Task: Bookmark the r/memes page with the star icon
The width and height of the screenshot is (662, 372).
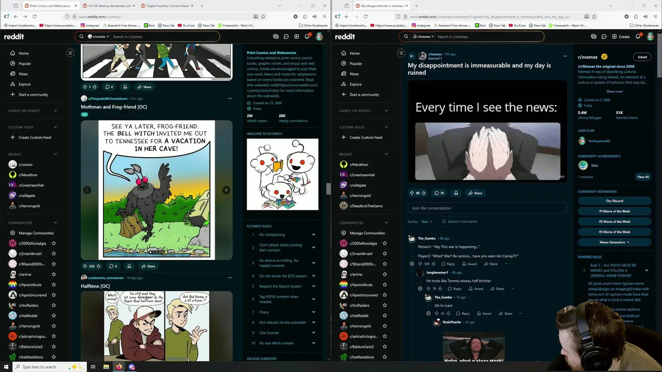Action: pos(594,17)
